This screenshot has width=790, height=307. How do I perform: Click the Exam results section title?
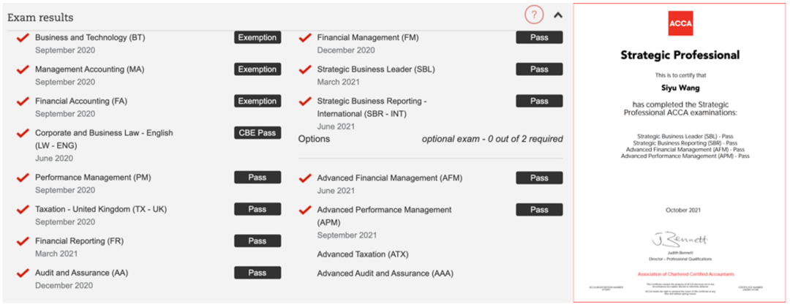tap(40, 18)
